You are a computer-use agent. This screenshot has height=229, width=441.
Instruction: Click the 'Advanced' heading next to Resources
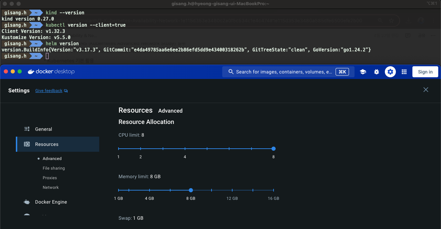170,111
